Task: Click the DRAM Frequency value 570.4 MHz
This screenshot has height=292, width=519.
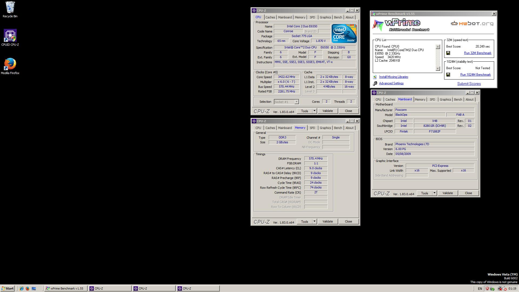Action: [x=316, y=158]
